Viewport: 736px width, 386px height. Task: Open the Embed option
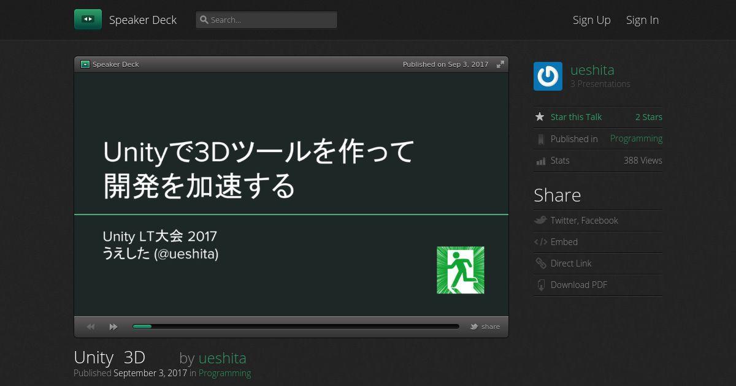(564, 242)
